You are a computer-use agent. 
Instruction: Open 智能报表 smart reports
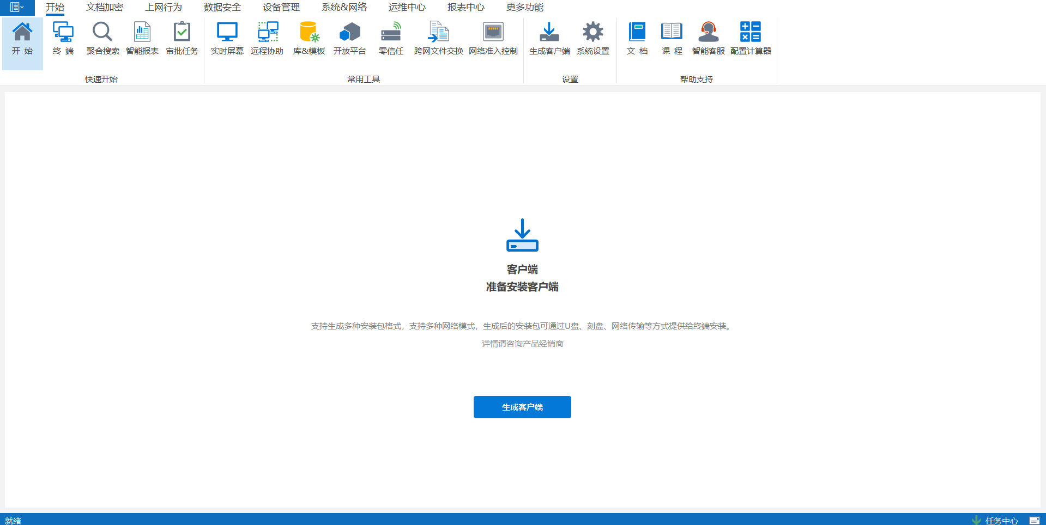coord(142,38)
